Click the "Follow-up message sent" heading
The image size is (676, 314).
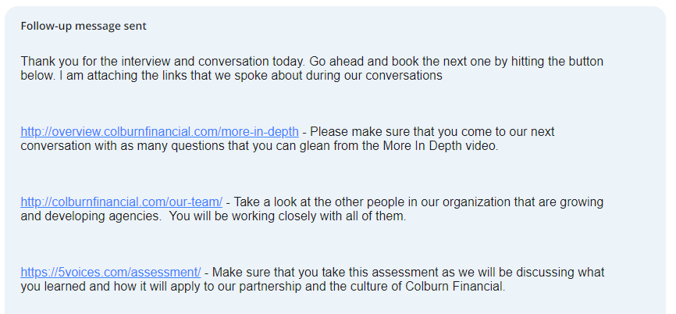(x=84, y=26)
